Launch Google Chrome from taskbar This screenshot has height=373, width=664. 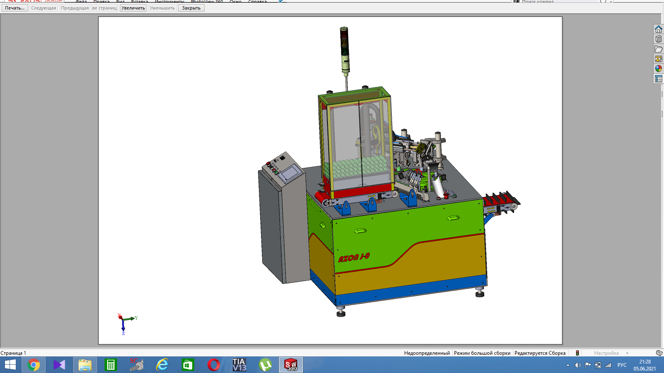click(34, 365)
